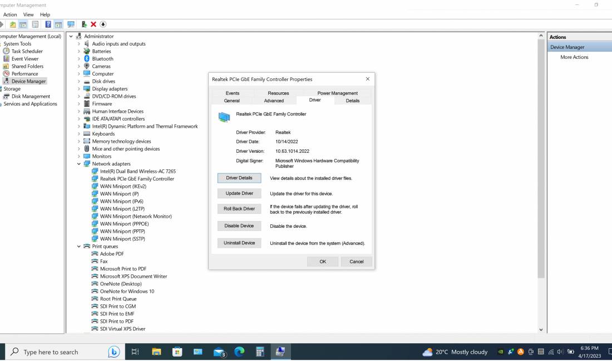Click the Mice and other pointing devices icon
Screen dimensions: 612x361
[87, 149]
